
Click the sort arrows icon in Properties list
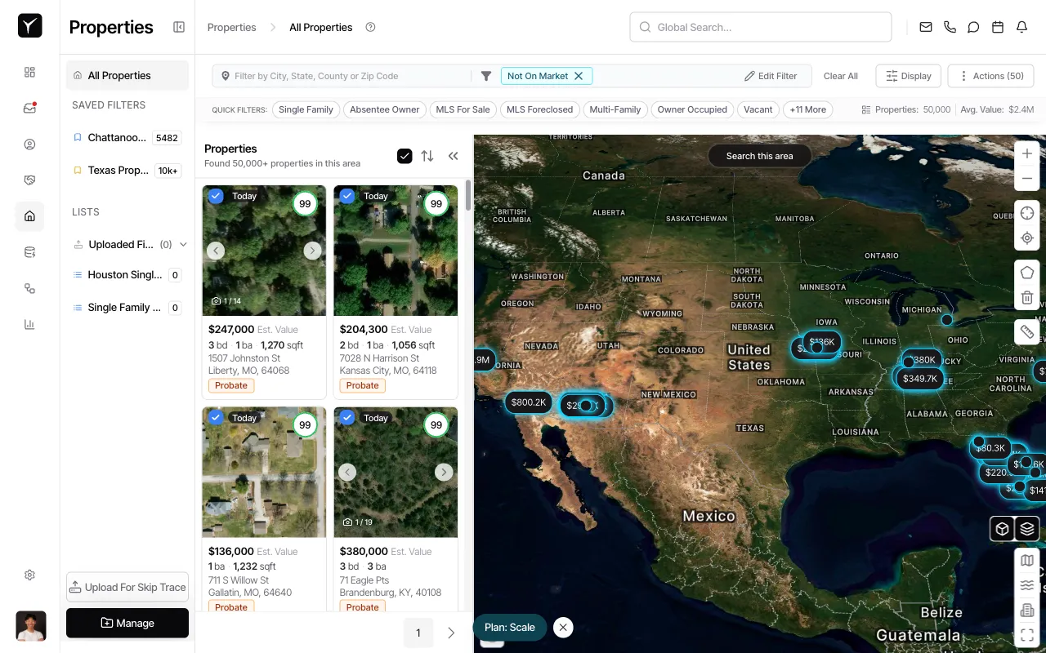pyautogui.click(x=427, y=156)
